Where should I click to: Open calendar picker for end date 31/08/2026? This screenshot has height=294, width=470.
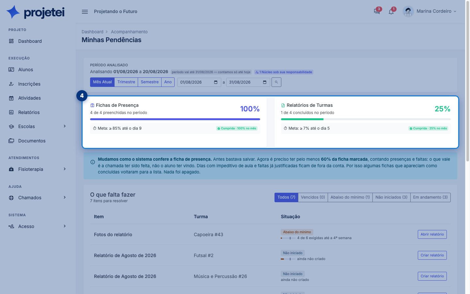(x=265, y=82)
